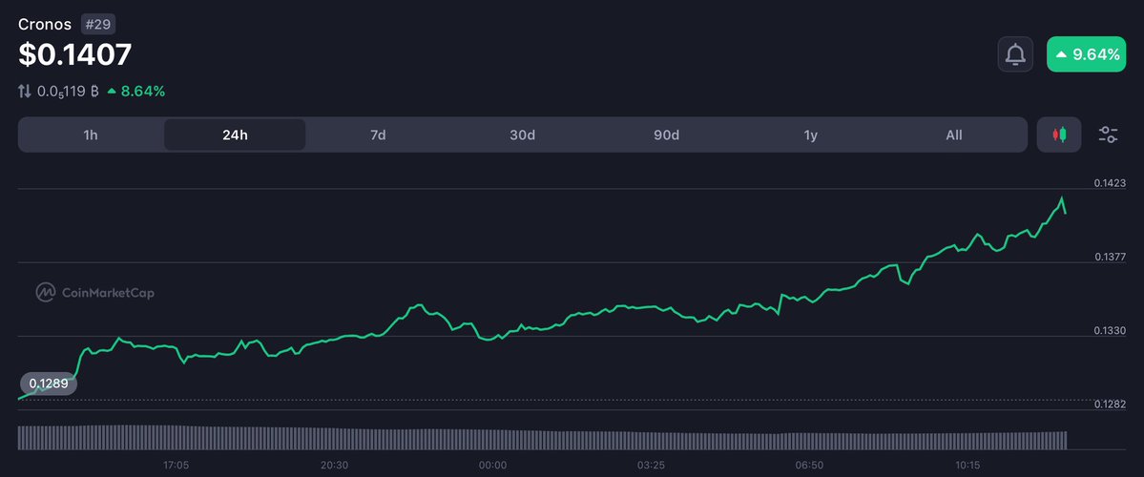The width and height of the screenshot is (1144, 477).
Task: Click the volume bars below the chart
Action: [542, 438]
